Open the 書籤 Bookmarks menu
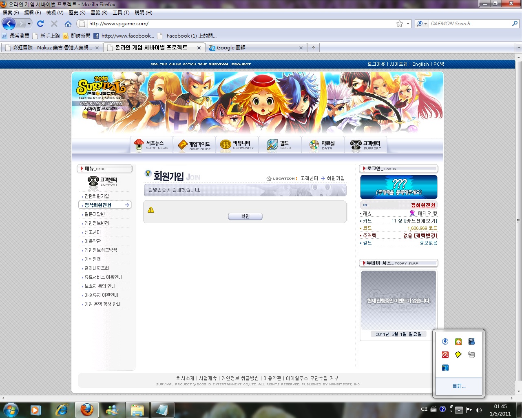Image resolution: width=522 pixels, height=418 pixels. (x=99, y=13)
